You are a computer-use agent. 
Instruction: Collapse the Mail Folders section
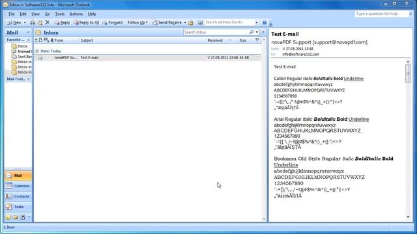(x=29, y=79)
